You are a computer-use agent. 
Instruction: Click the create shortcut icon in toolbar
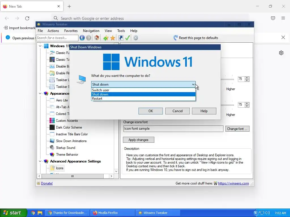(x=121, y=38)
